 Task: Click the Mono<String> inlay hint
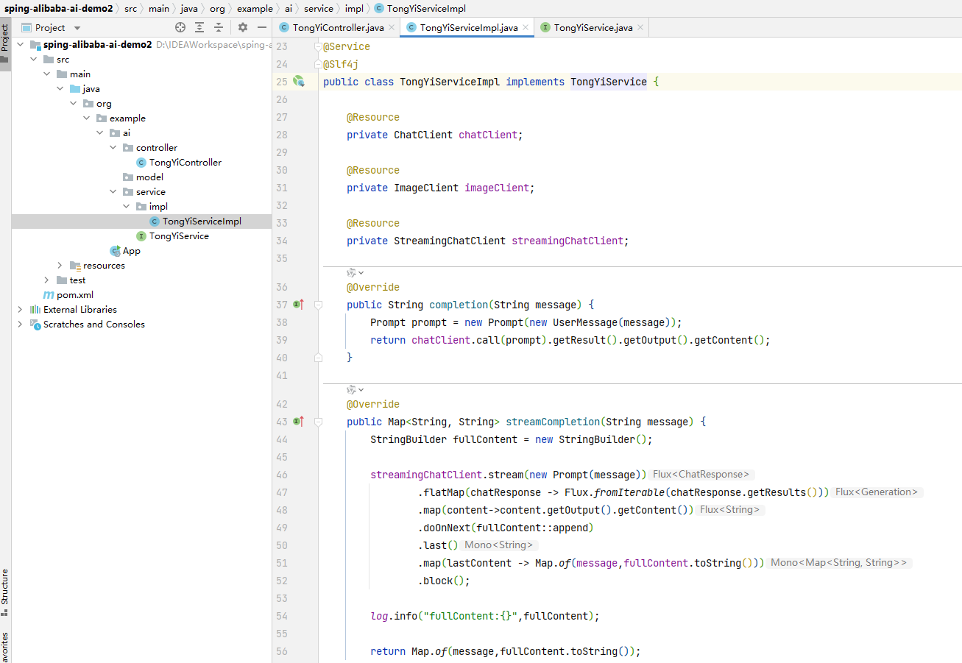point(501,545)
